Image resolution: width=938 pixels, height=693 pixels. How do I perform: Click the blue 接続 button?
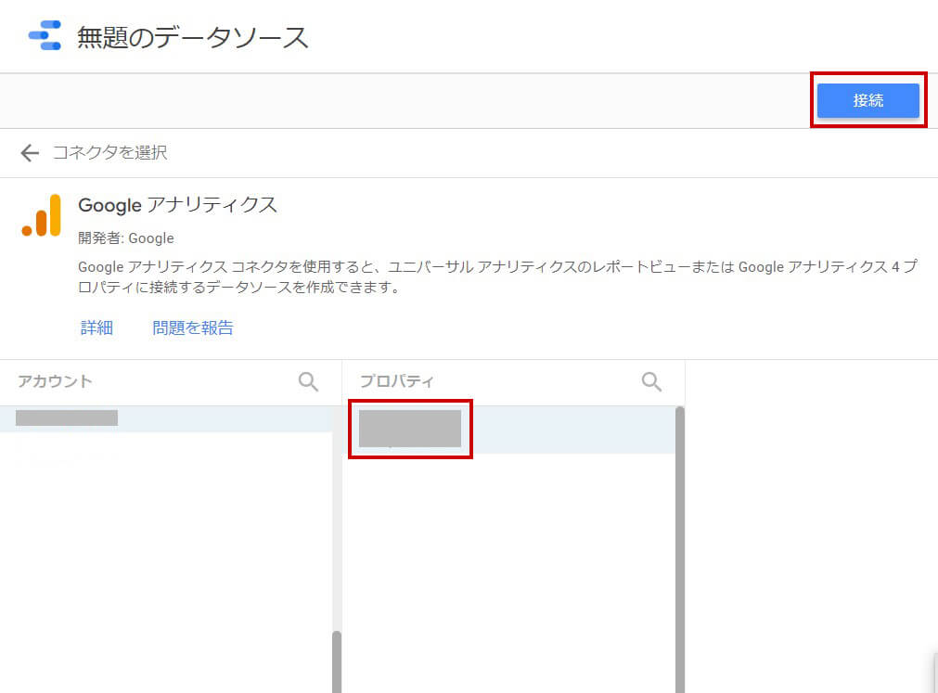(x=868, y=100)
